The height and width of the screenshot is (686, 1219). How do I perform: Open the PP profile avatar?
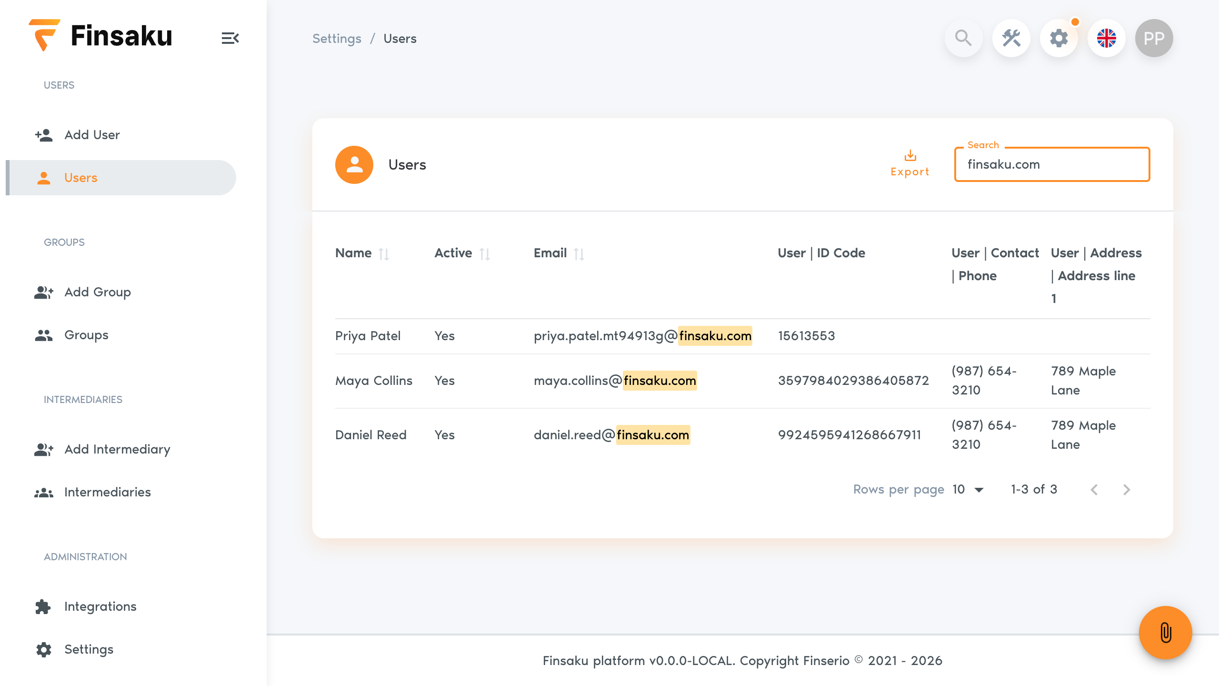tap(1154, 38)
